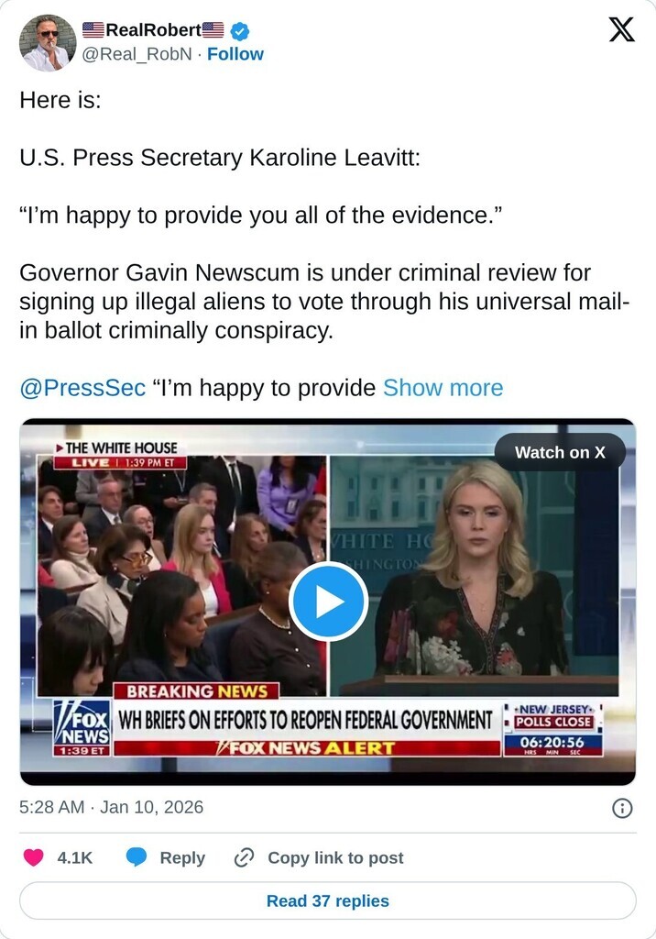The width and height of the screenshot is (656, 939).
Task: Click the Reply text label
Action: [x=182, y=857]
